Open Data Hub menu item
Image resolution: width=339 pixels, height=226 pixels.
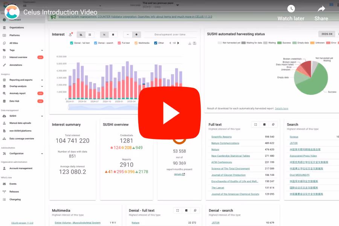(14, 101)
